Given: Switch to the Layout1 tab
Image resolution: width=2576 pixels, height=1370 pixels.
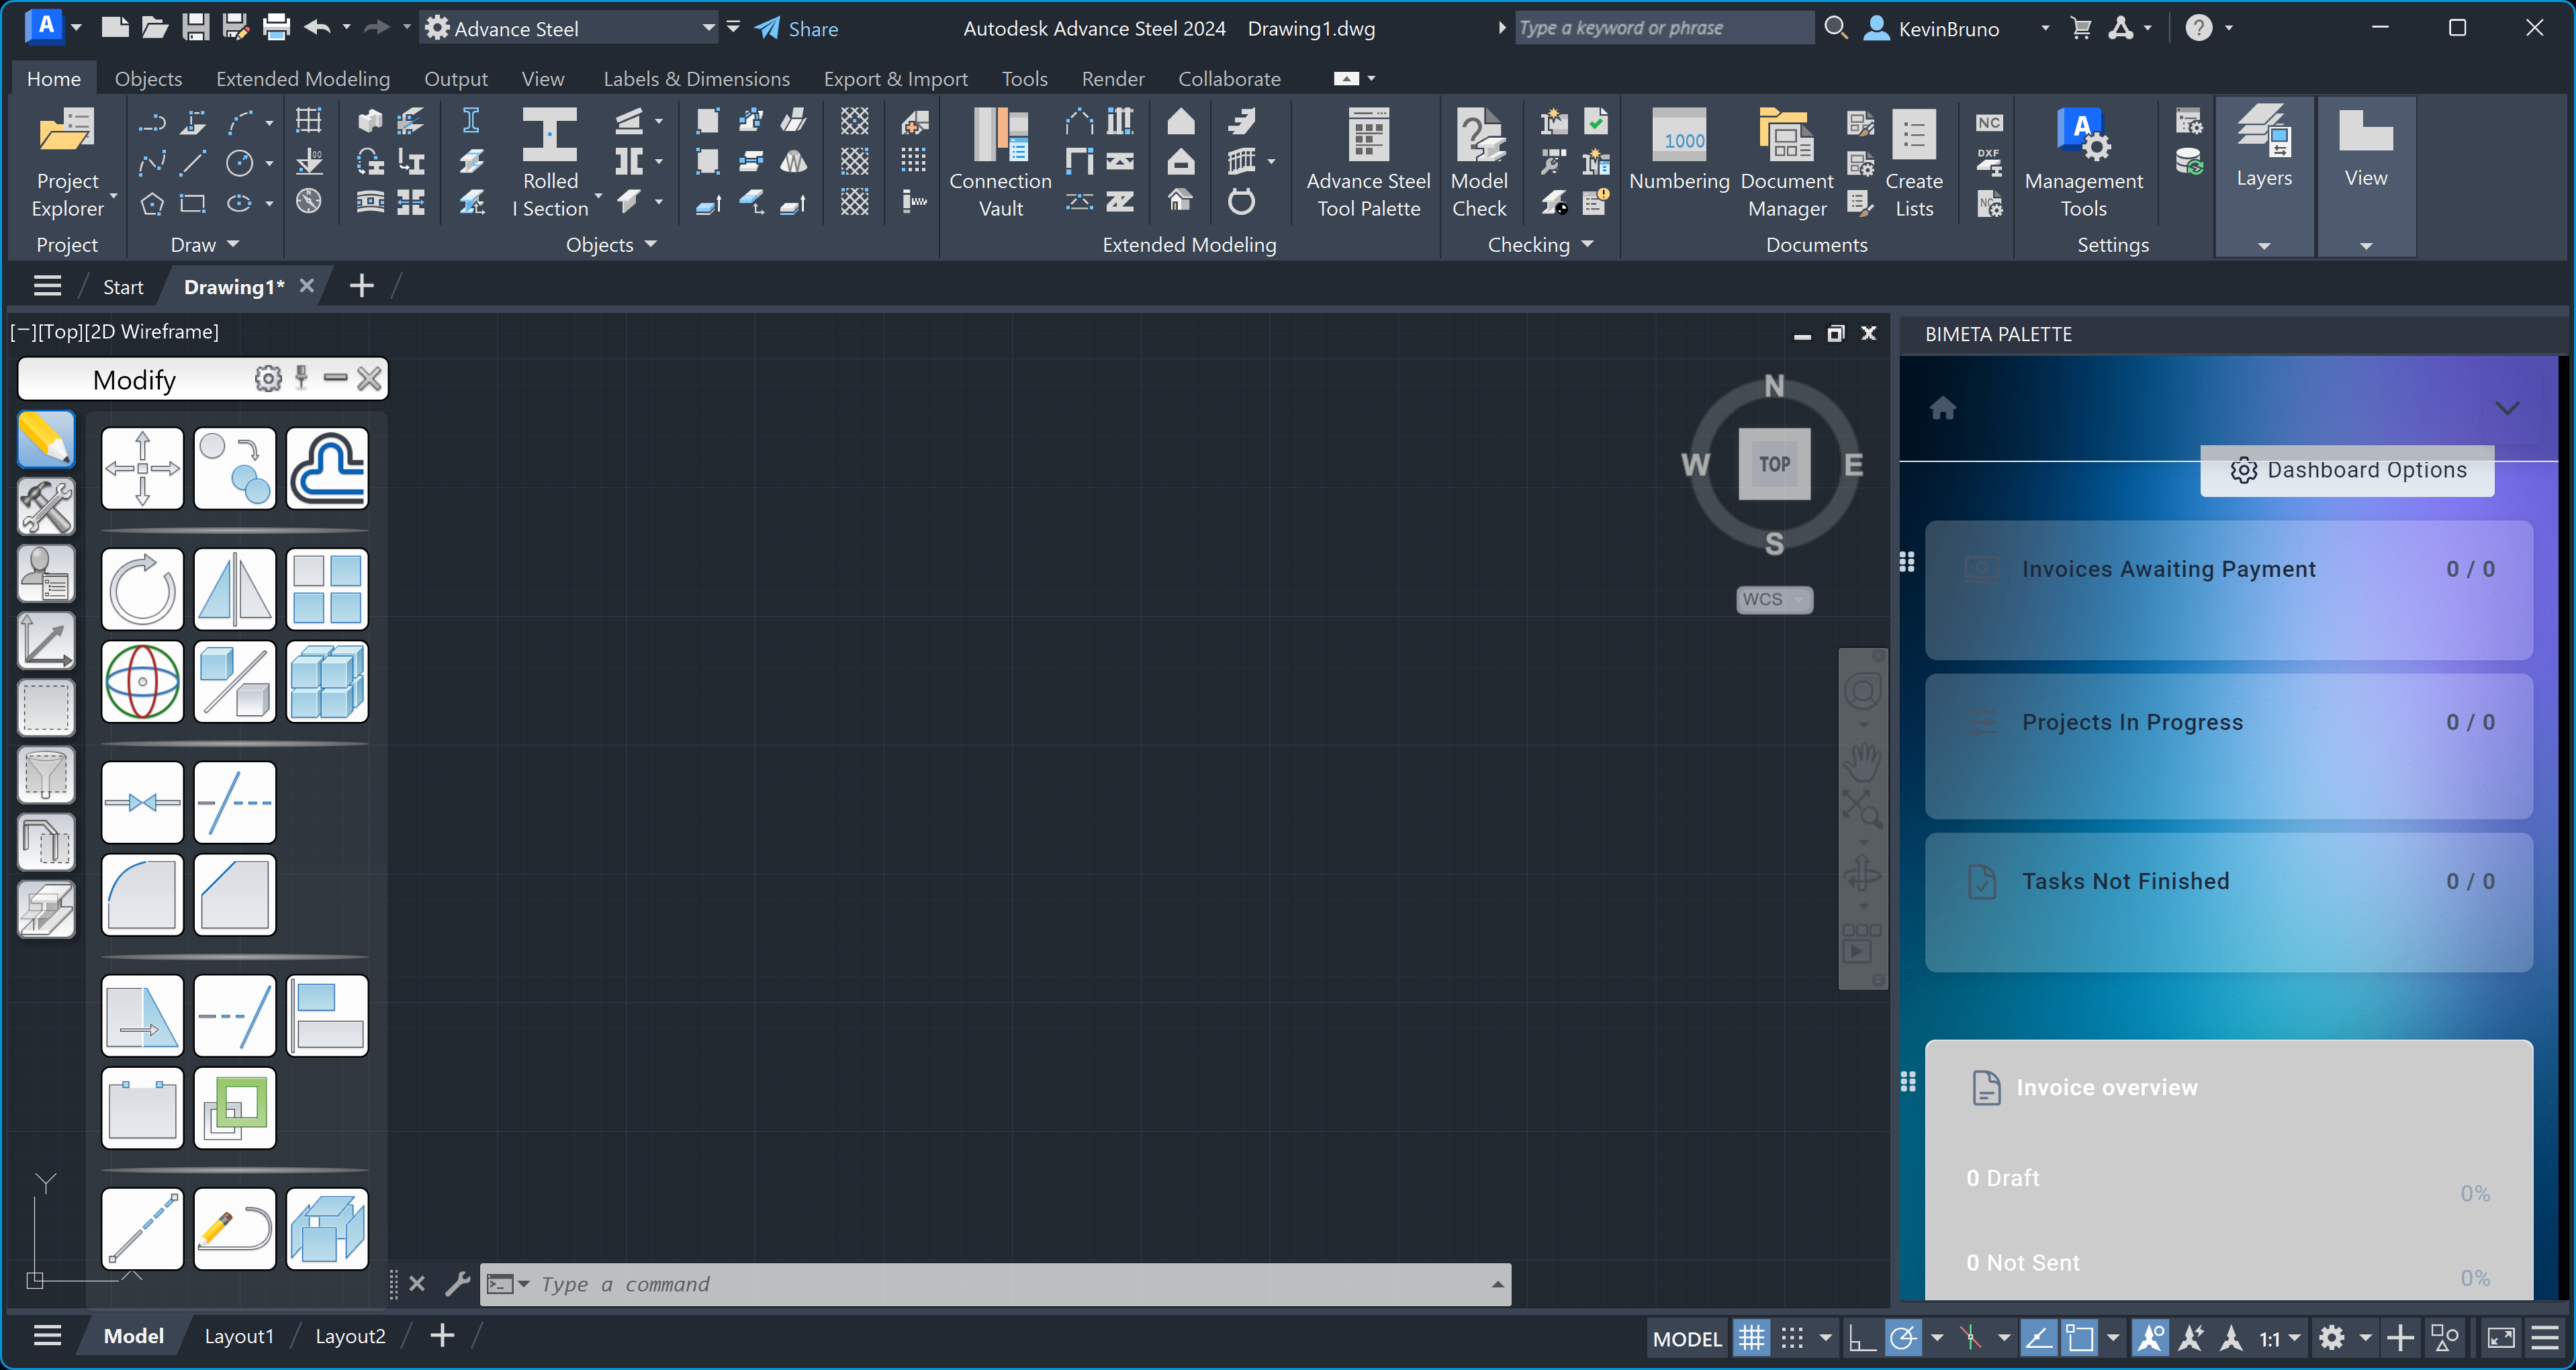Looking at the screenshot, I should click(x=239, y=1336).
